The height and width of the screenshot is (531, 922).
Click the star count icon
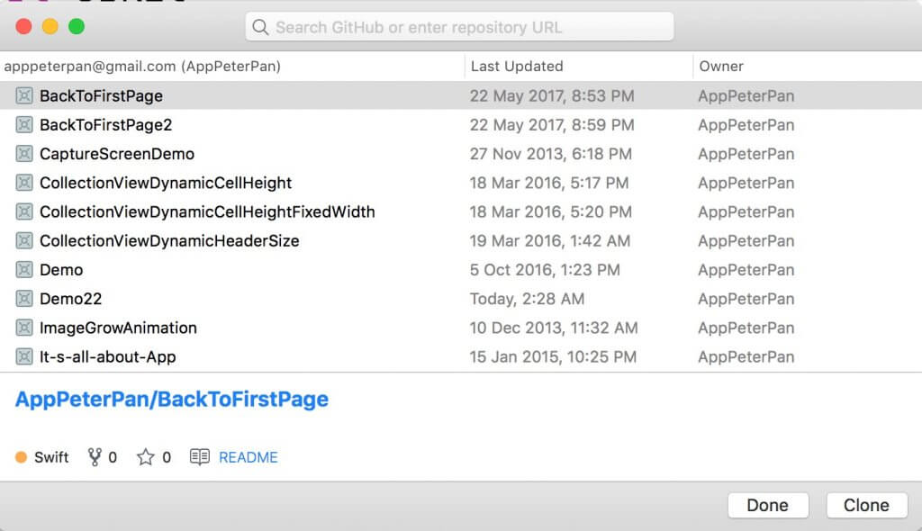pos(145,457)
